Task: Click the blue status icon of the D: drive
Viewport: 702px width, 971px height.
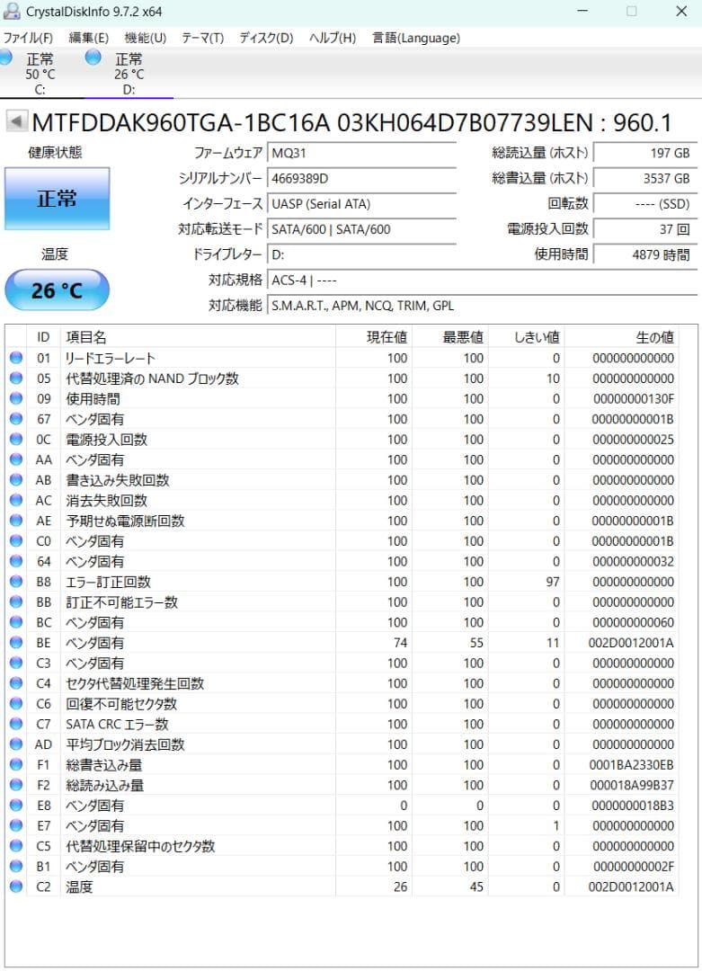Action: [93, 58]
